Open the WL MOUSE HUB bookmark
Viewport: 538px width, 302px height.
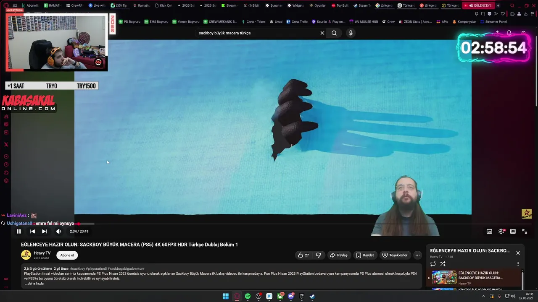tap(364, 22)
